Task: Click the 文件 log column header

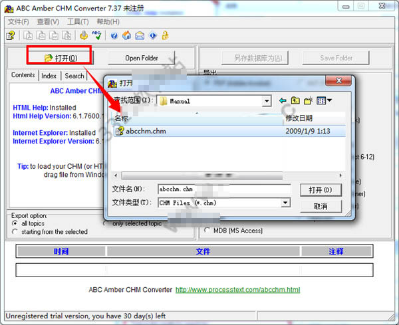Action: pos(203,251)
